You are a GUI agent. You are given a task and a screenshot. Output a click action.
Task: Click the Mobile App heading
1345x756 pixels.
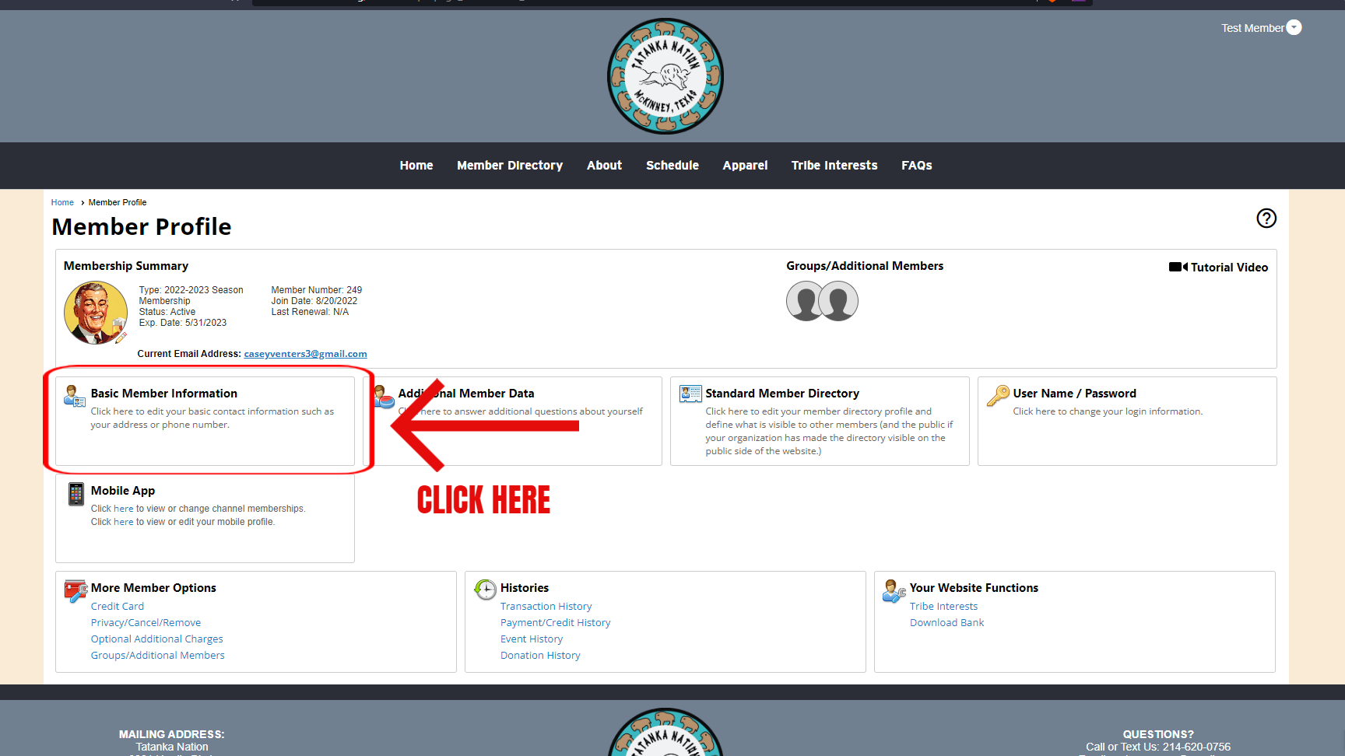(123, 491)
